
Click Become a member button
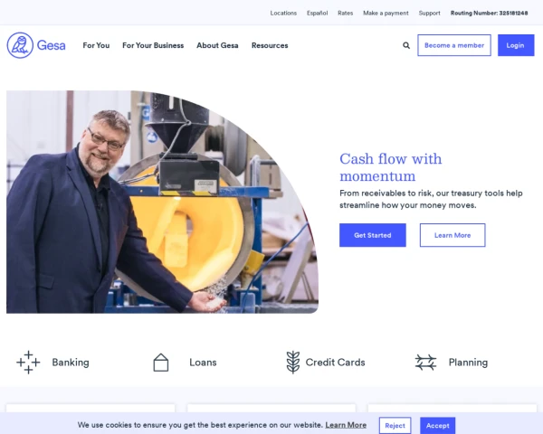(454, 45)
